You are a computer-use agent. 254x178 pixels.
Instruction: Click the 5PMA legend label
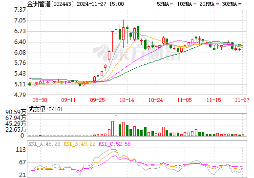[x=163, y=4]
